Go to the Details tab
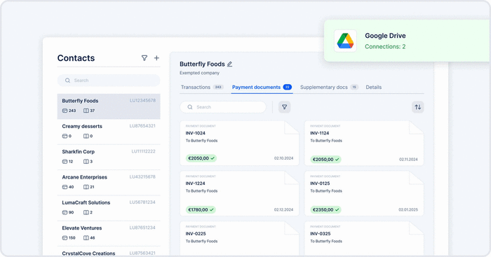491x257 pixels. tap(374, 88)
